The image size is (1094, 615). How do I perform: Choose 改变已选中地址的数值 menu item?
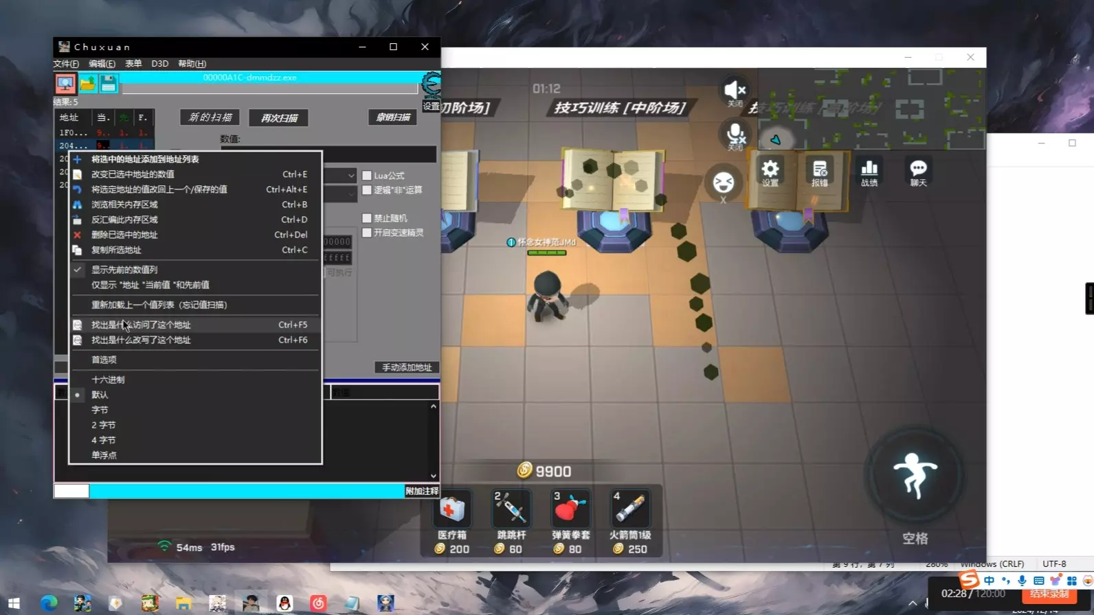tap(195, 174)
